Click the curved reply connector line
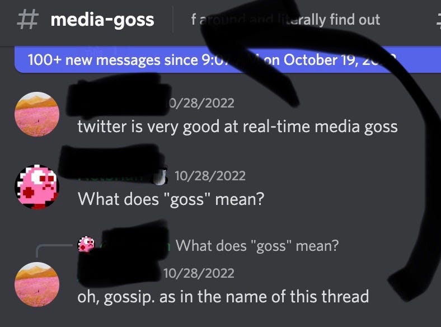441x327 pixels. pyautogui.click(x=54, y=250)
